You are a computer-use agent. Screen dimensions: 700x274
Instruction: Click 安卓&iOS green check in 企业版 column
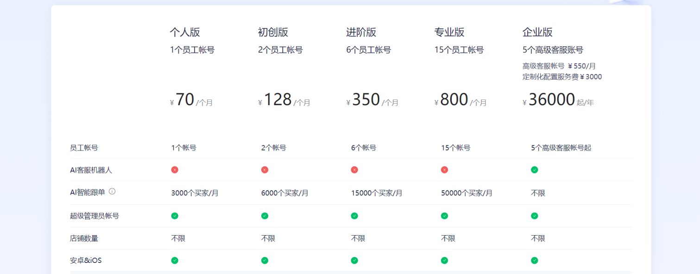[534, 261]
